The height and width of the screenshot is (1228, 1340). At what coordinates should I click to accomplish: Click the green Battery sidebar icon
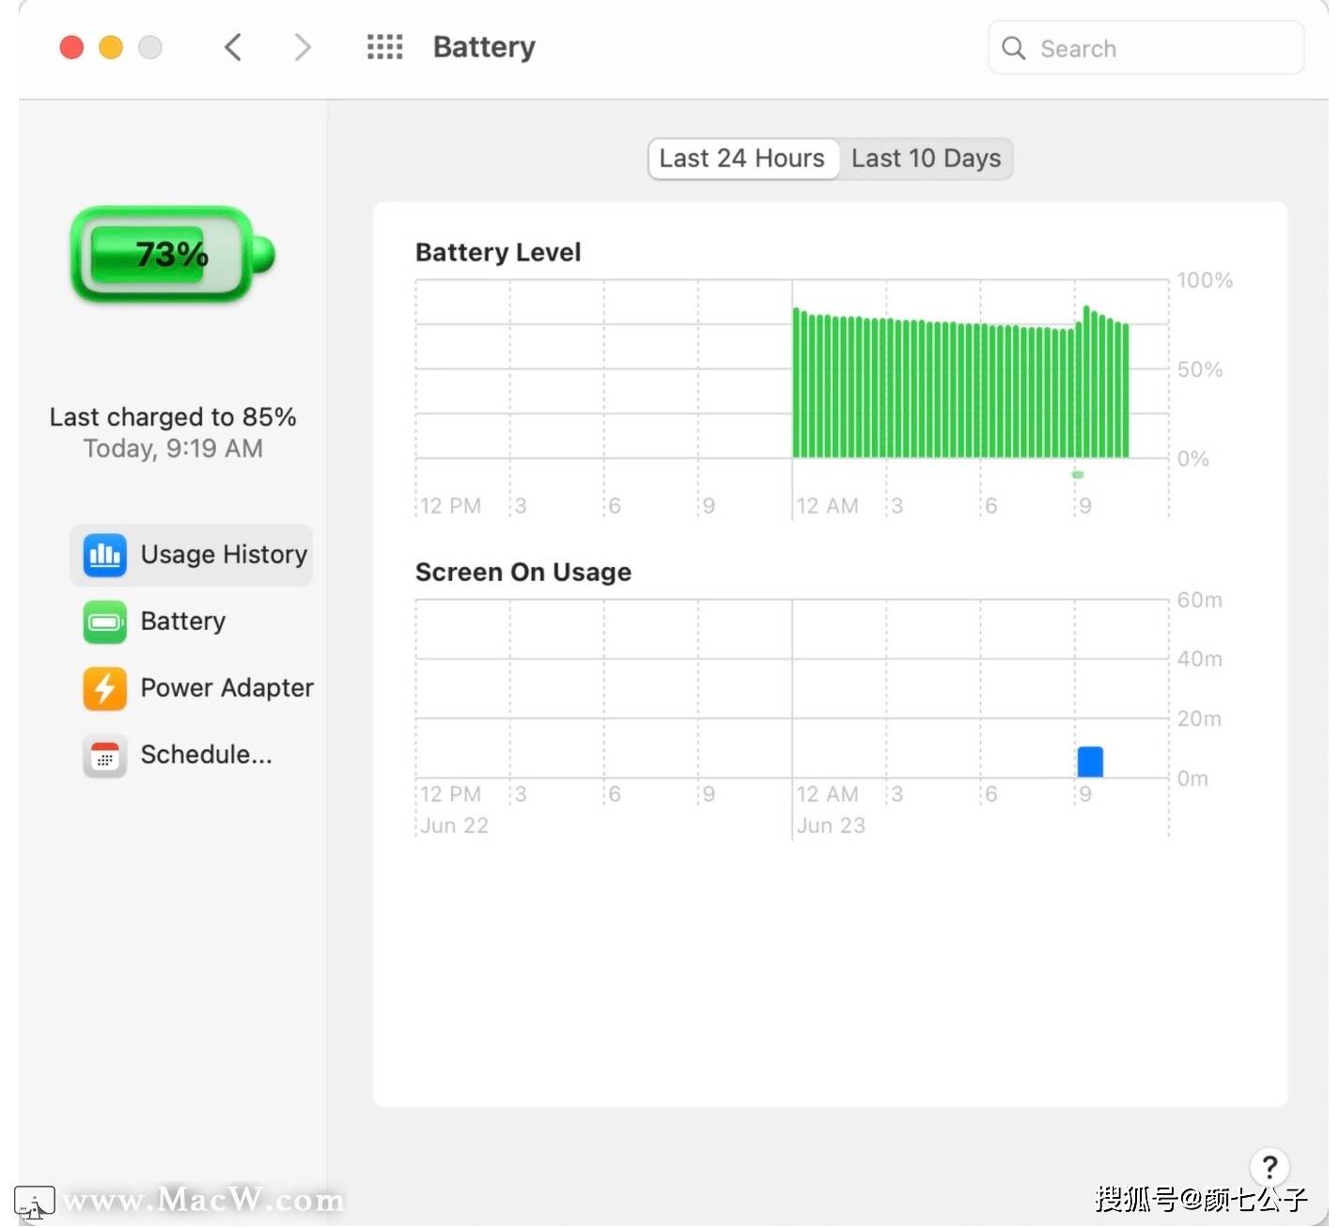[x=104, y=622]
